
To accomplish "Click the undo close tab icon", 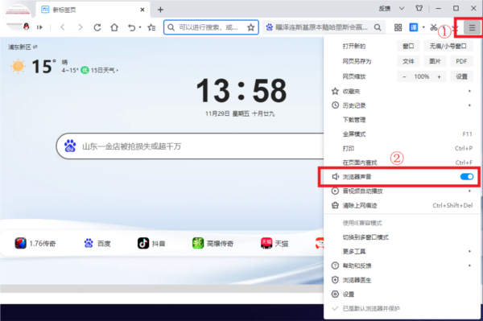I will 131,27.
